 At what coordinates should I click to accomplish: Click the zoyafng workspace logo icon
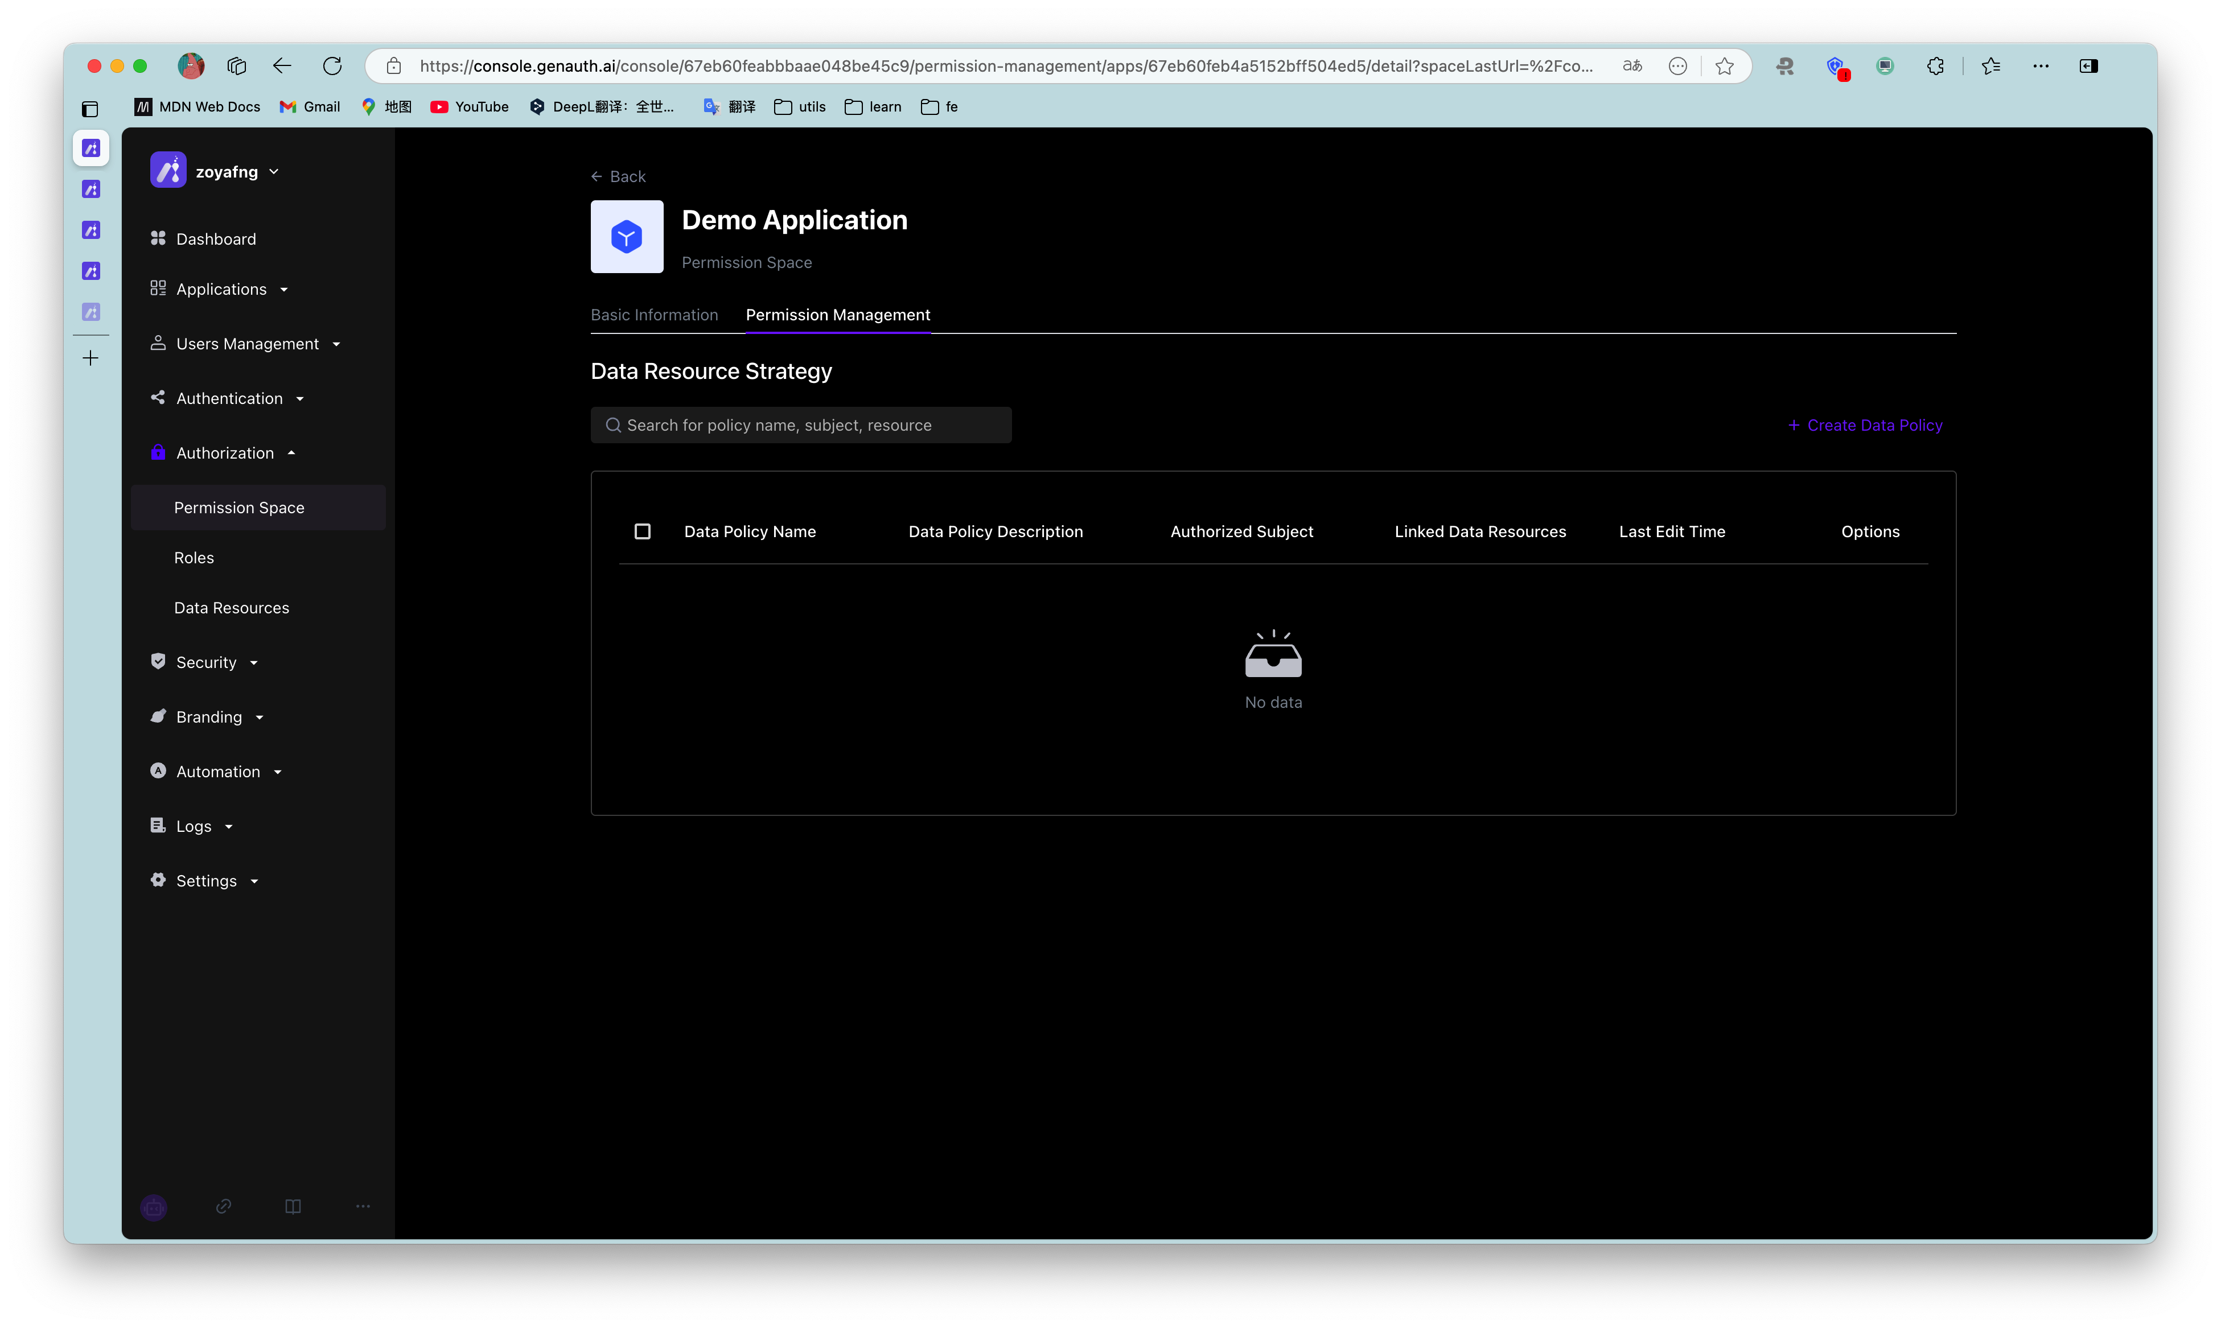[x=168, y=170]
